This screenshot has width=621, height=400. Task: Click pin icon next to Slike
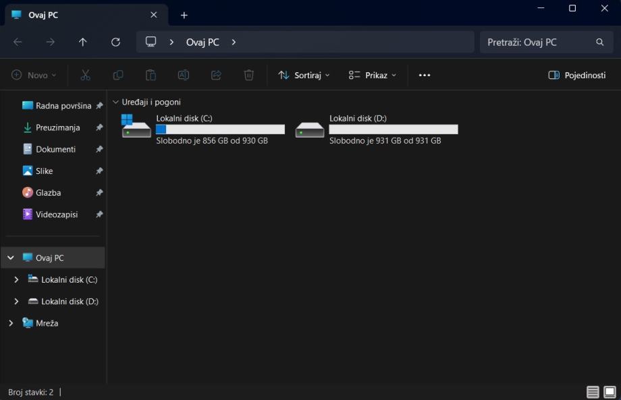tap(99, 171)
